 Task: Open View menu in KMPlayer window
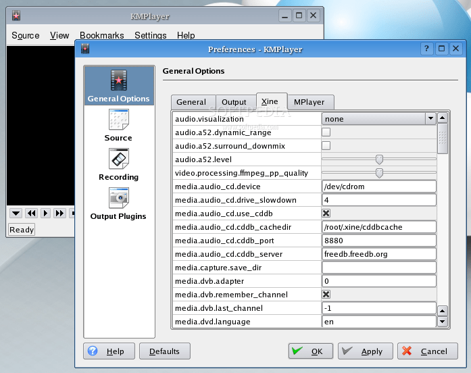coord(59,35)
